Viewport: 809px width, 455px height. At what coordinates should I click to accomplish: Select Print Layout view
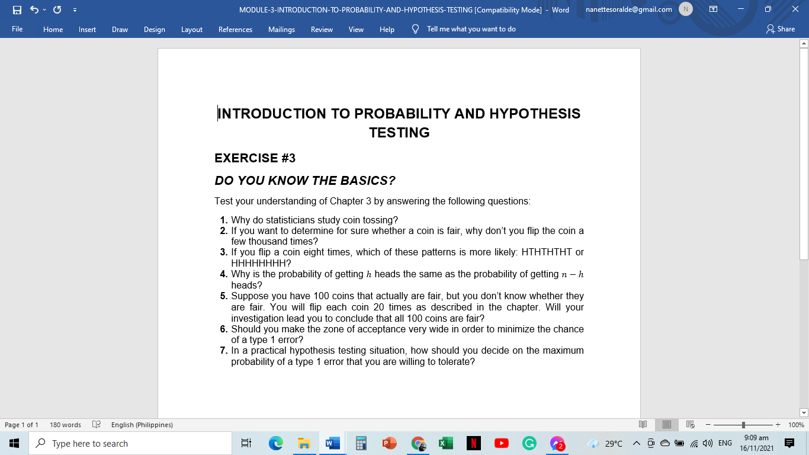tap(666, 424)
